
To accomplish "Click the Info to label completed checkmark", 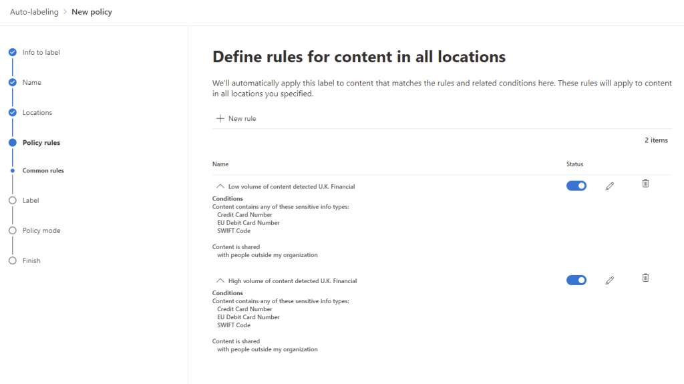I will tap(12, 52).
